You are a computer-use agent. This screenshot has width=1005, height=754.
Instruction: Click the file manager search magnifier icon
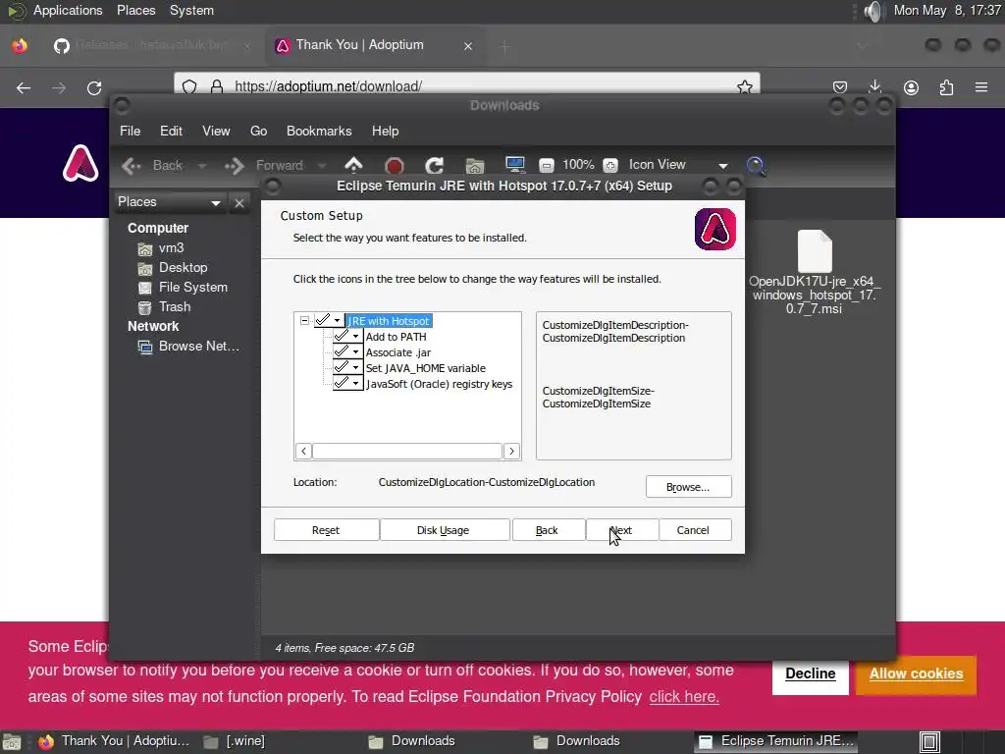click(x=757, y=166)
